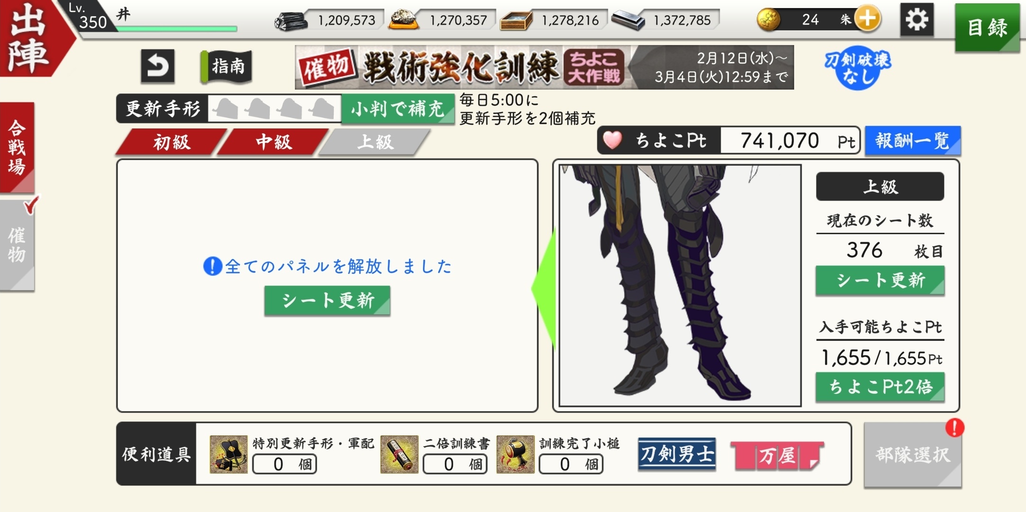
Task: Select the 中級 difficulty tab
Action: (x=274, y=142)
